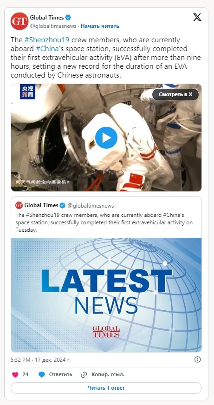Image resolution: width=214 pixels, height=405 pixels.
Task: Click the "Смотреть в X" button
Action: 175,95
